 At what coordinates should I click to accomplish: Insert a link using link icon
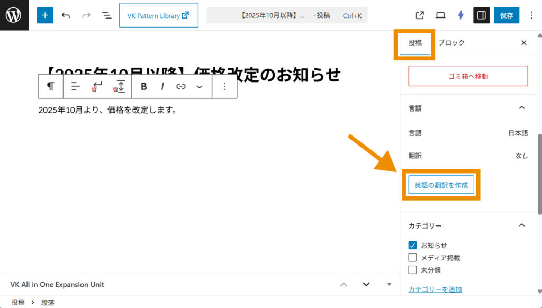181,86
